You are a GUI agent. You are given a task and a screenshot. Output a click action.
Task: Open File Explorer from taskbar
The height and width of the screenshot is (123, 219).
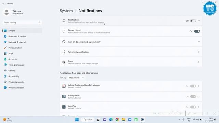(x=124, y=120)
